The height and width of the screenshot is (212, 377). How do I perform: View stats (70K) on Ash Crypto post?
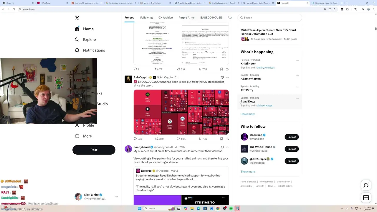[x=203, y=139]
